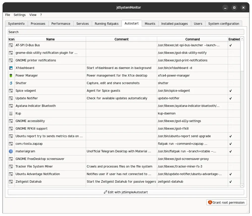Click the materialgram app icon
The width and height of the screenshot is (252, 216).
tap(11, 151)
